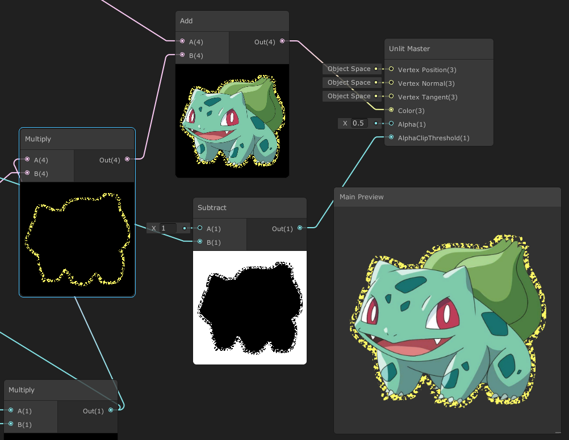The image size is (569, 440).
Task: Click Out(1) port on bottom Multiply node
Action: 111,410
